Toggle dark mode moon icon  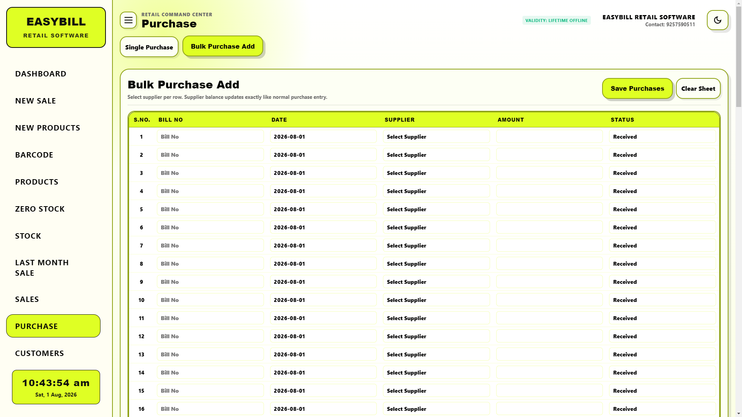click(717, 20)
